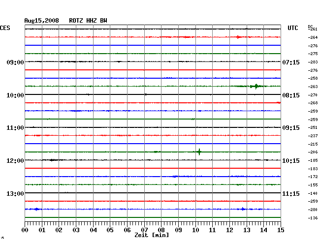This screenshot has width=320, height=243.
Task: Click the DC offset value -275
Action: (x=313, y=54)
